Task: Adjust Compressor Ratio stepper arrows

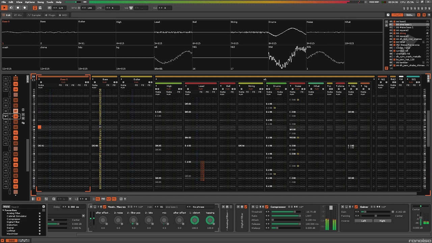Action: [268, 216]
